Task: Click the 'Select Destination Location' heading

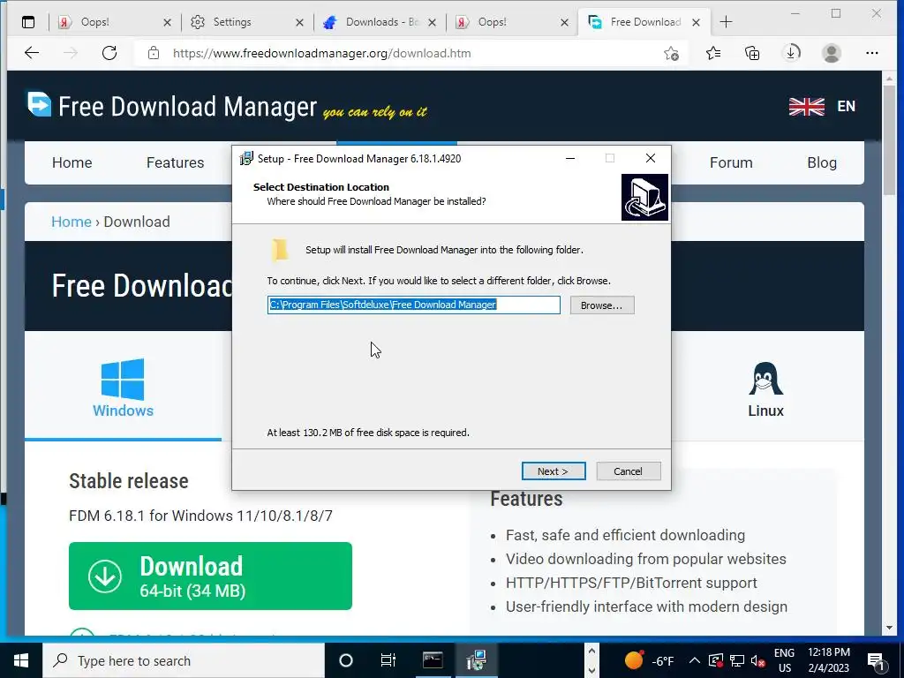Action: 321,187
